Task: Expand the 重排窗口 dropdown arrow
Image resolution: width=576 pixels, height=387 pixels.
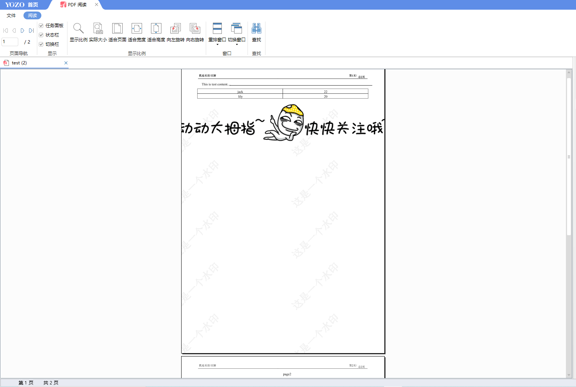Action: (x=217, y=45)
